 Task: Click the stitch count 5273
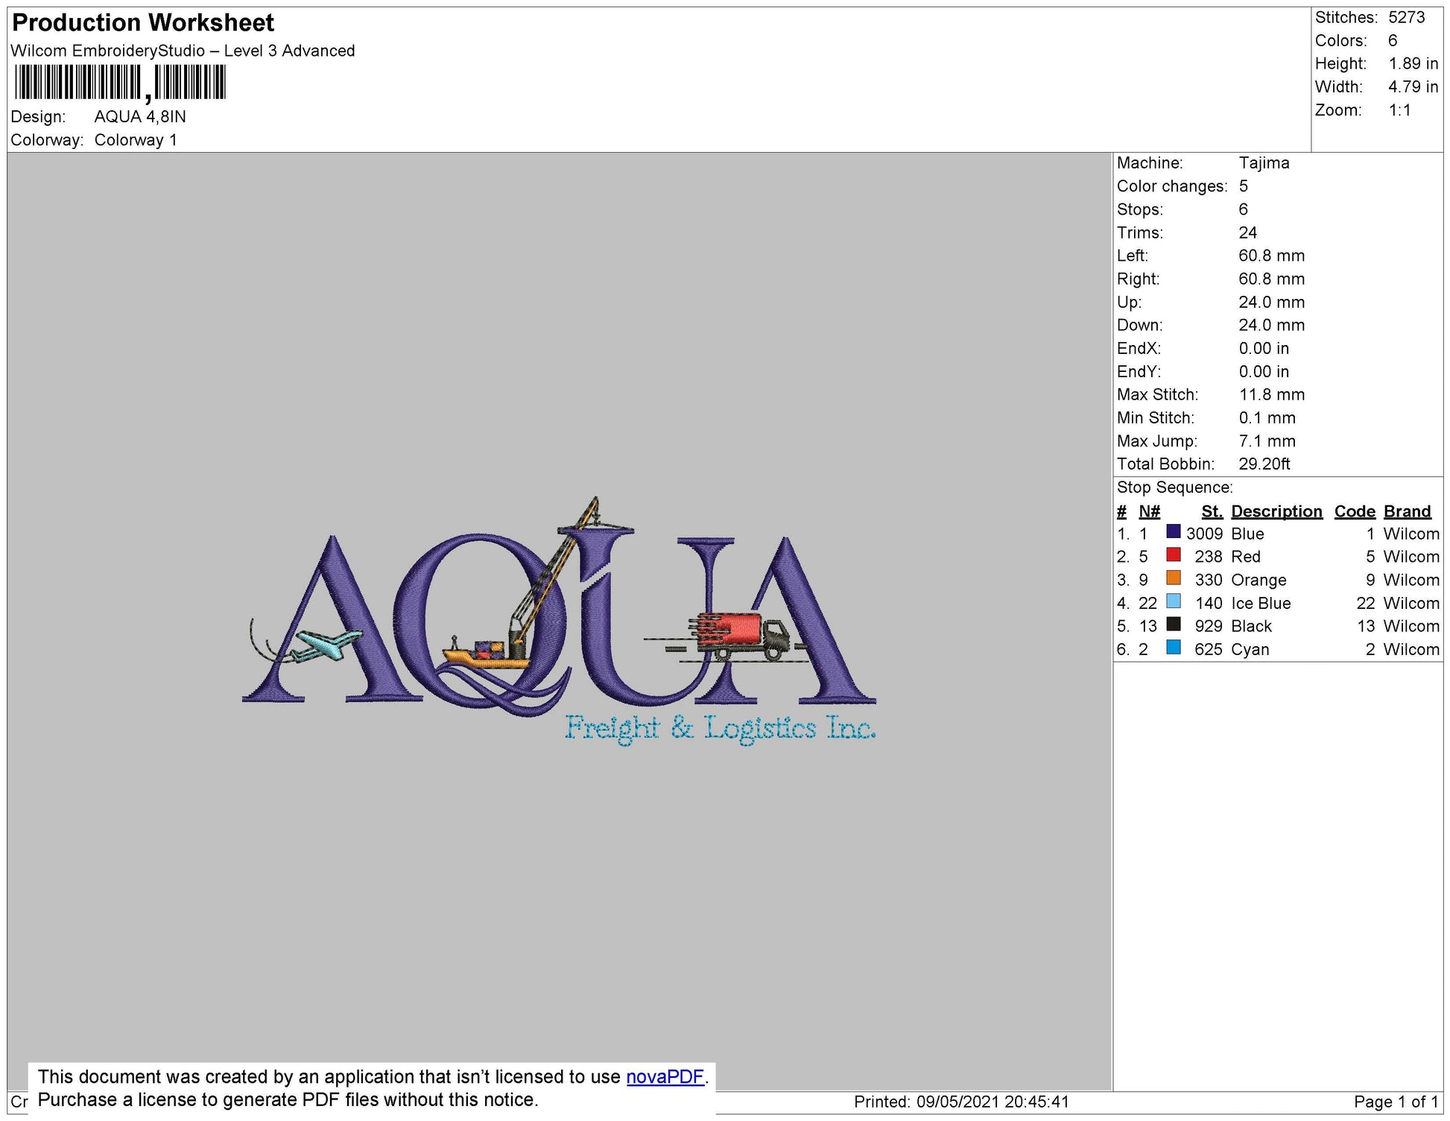point(1407,17)
